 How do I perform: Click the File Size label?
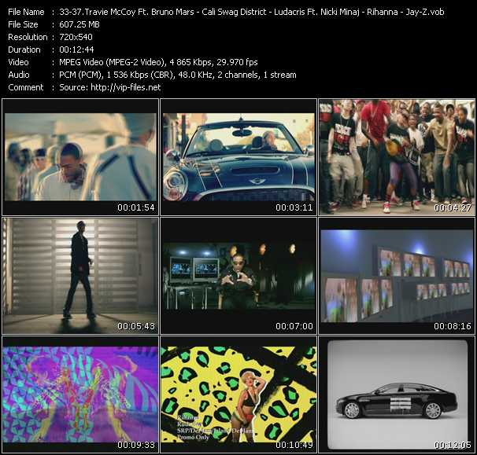pyautogui.click(x=23, y=24)
